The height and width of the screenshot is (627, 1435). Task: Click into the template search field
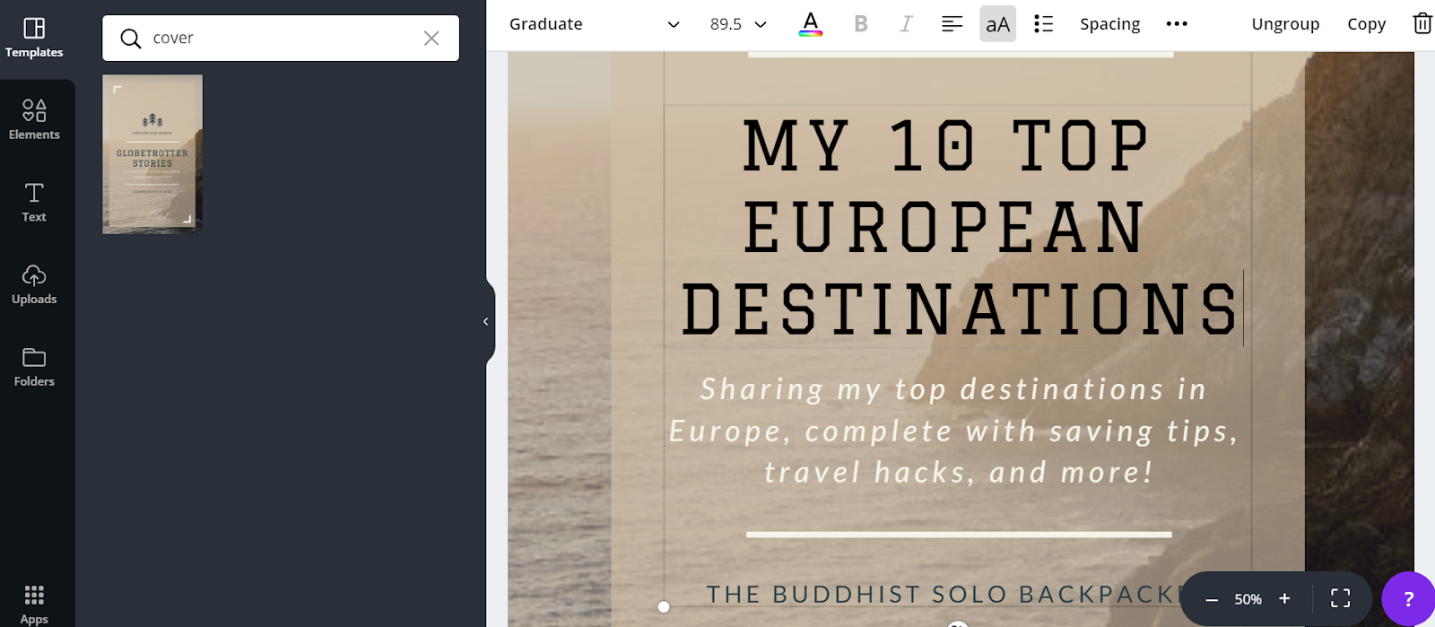[281, 38]
